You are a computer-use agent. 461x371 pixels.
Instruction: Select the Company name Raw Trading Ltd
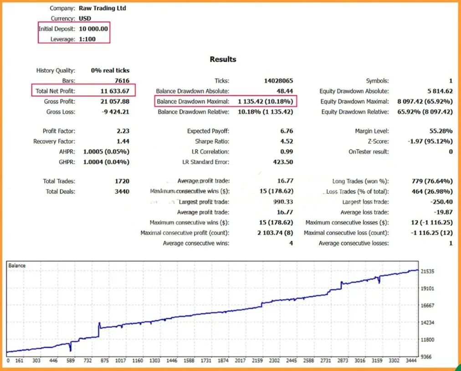[x=102, y=8]
